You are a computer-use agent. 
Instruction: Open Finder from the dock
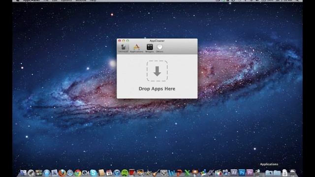click(x=23, y=173)
